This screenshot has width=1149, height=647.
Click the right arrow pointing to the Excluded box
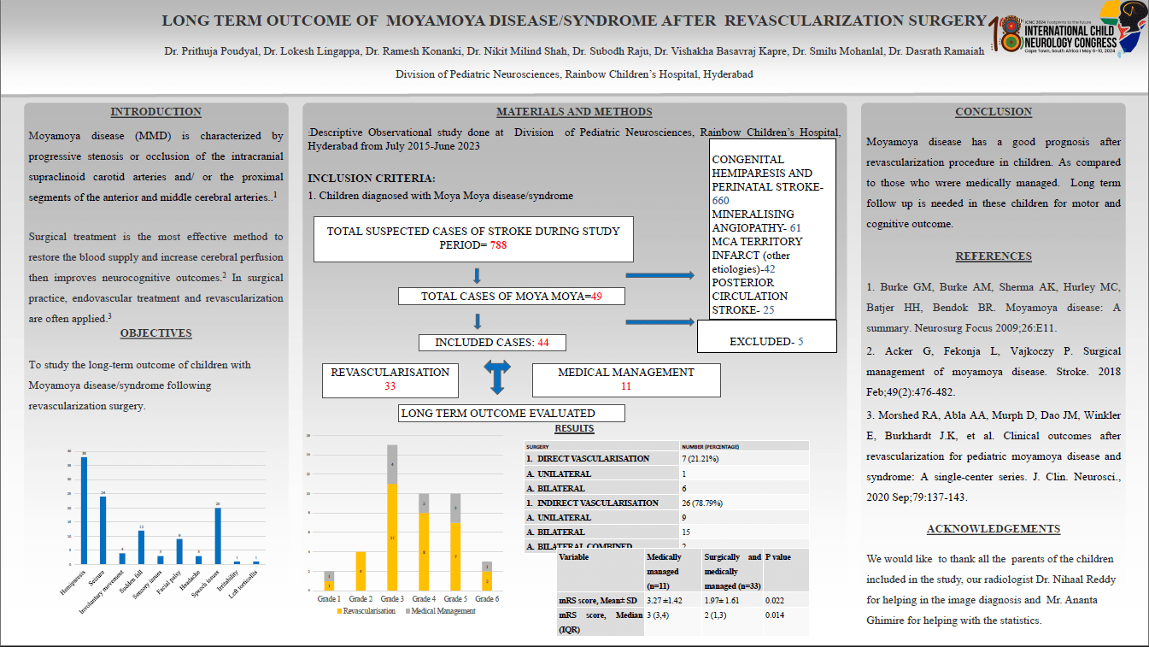660,321
